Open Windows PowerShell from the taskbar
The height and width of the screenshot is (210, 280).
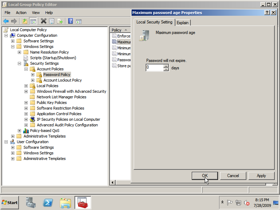(x=48, y=203)
